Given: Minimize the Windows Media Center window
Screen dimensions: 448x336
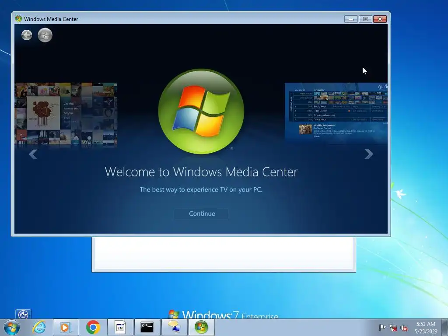Looking at the screenshot, I should (351, 19).
